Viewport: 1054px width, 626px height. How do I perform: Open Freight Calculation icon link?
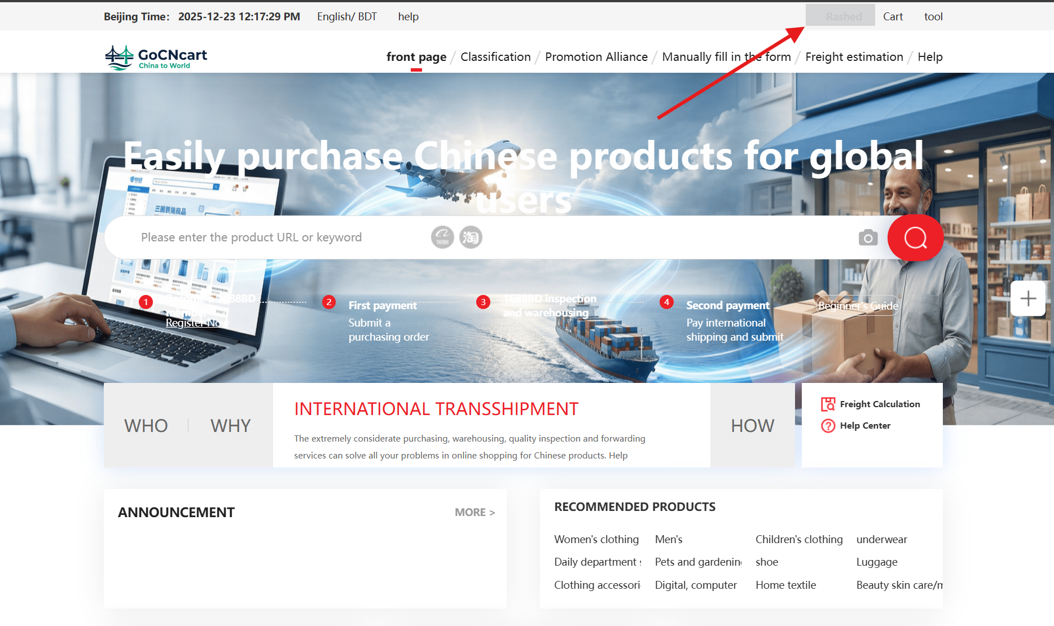tap(828, 404)
